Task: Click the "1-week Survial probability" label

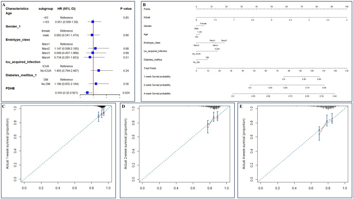Action: (157, 76)
